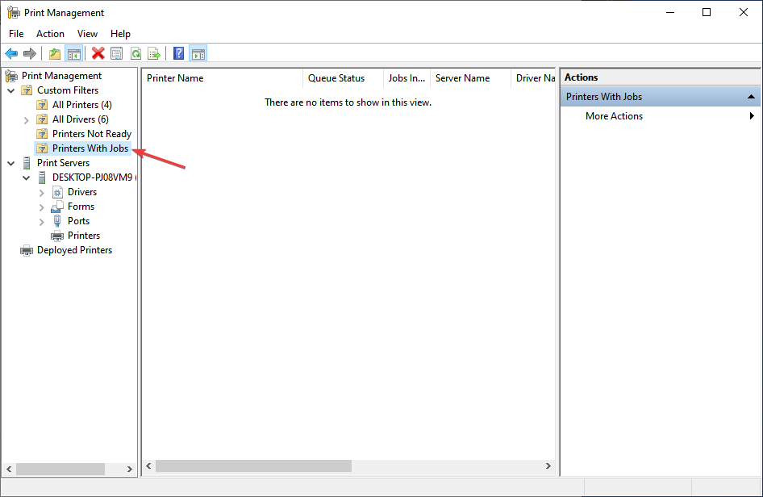Image resolution: width=763 pixels, height=497 pixels.
Task: Click list pane horizontal scrollbar thumb
Action: click(253, 466)
